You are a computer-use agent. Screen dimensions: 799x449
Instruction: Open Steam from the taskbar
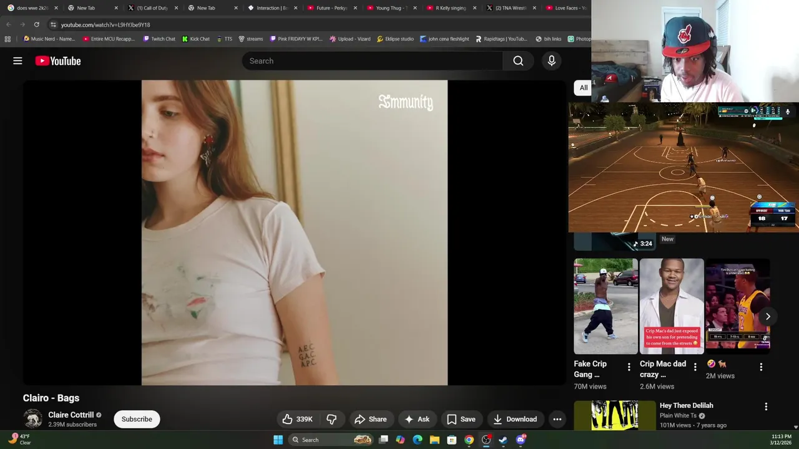tap(503, 440)
